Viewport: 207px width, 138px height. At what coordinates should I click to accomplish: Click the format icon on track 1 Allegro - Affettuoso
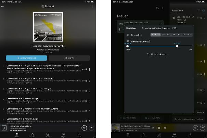(x=86, y=69)
